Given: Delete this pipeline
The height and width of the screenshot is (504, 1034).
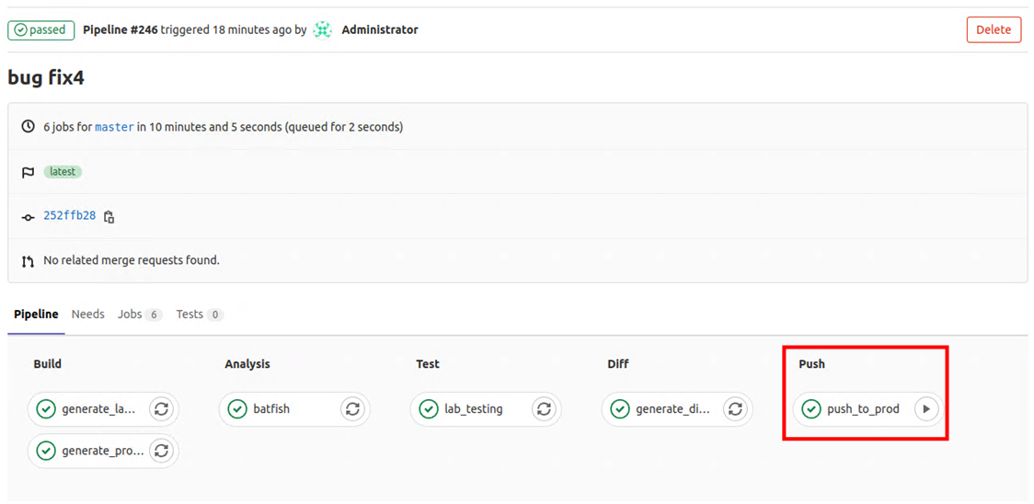Looking at the screenshot, I should [994, 29].
